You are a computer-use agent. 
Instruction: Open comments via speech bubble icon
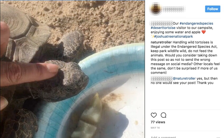coord(164,115)
